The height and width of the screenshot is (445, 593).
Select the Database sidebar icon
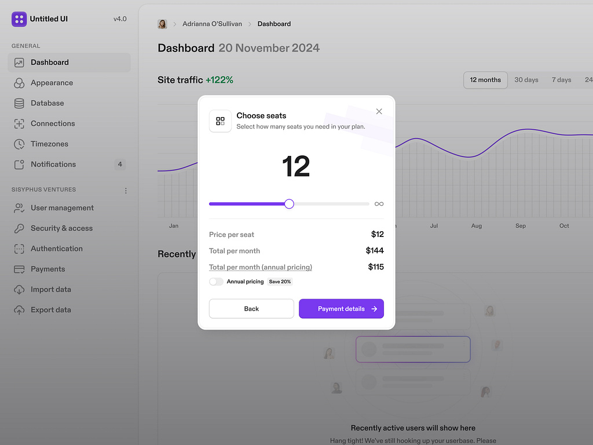(19, 103)
